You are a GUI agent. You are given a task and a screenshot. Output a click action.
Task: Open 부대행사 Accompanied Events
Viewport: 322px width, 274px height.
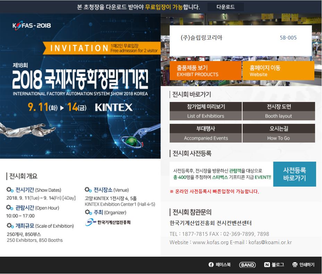206,133
